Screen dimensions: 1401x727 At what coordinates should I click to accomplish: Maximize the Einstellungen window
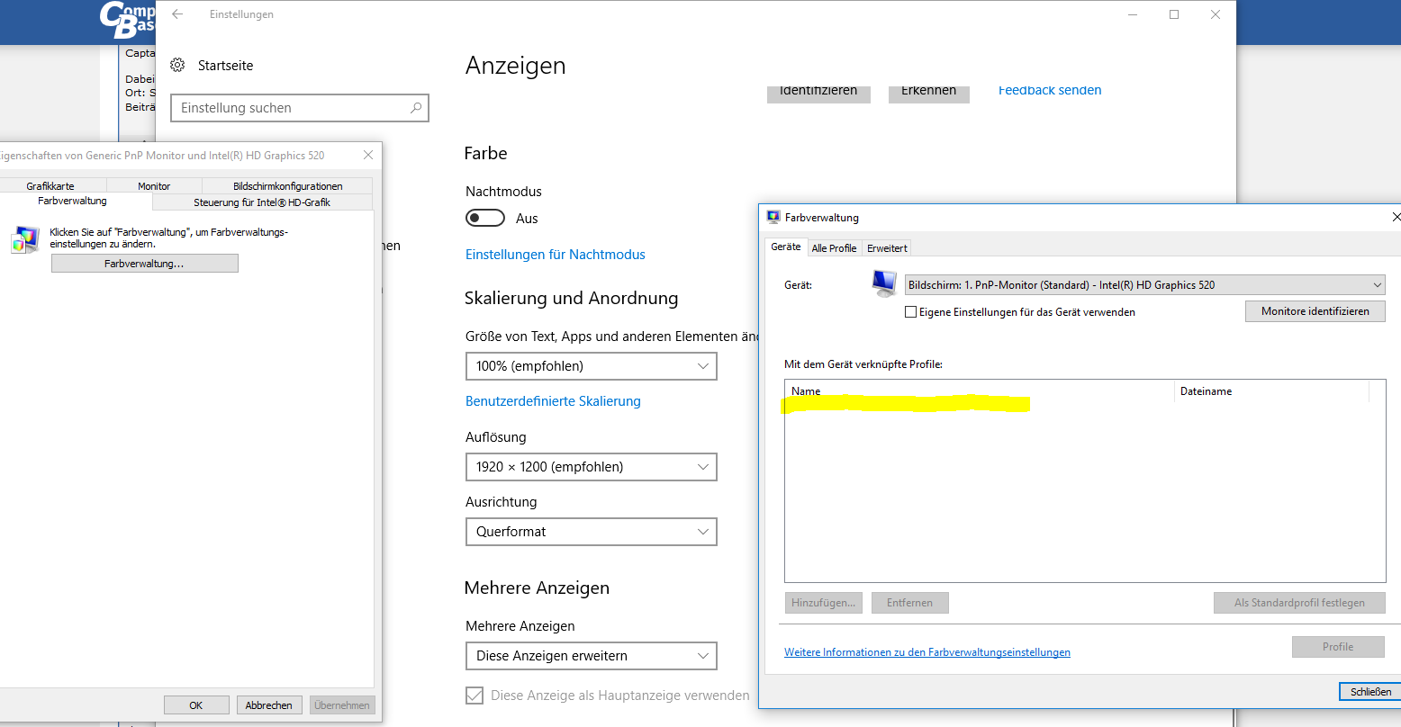click(x=1174, y=14)
